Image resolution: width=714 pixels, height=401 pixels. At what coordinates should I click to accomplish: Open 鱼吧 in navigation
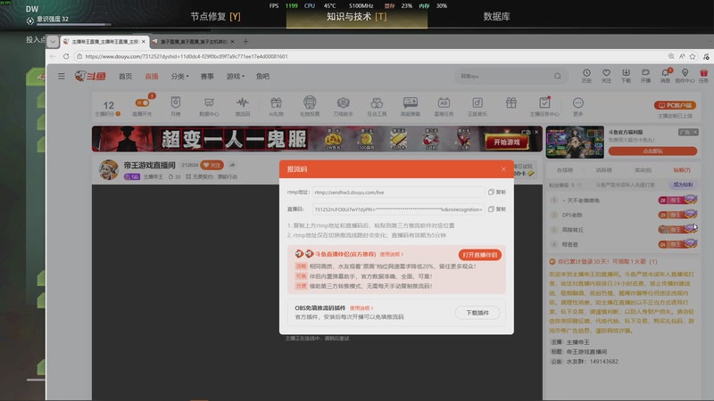coord(262,76)
